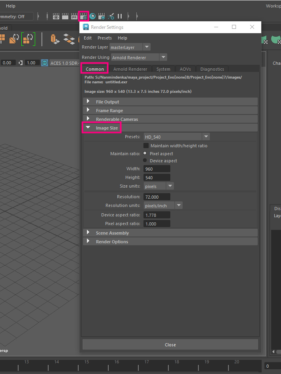281x374 pixels.
Task: Open Hypershade with the teal sphere icon
Action: coord(92,16)
